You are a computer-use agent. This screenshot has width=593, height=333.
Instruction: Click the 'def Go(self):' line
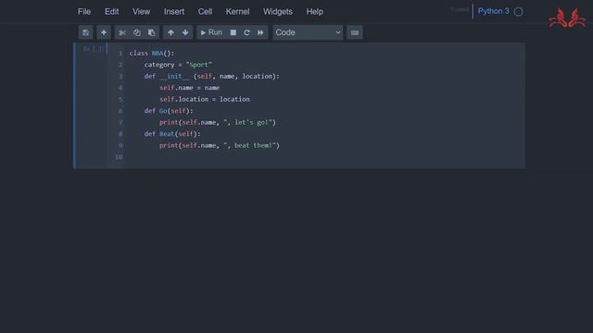pos(169,111)
